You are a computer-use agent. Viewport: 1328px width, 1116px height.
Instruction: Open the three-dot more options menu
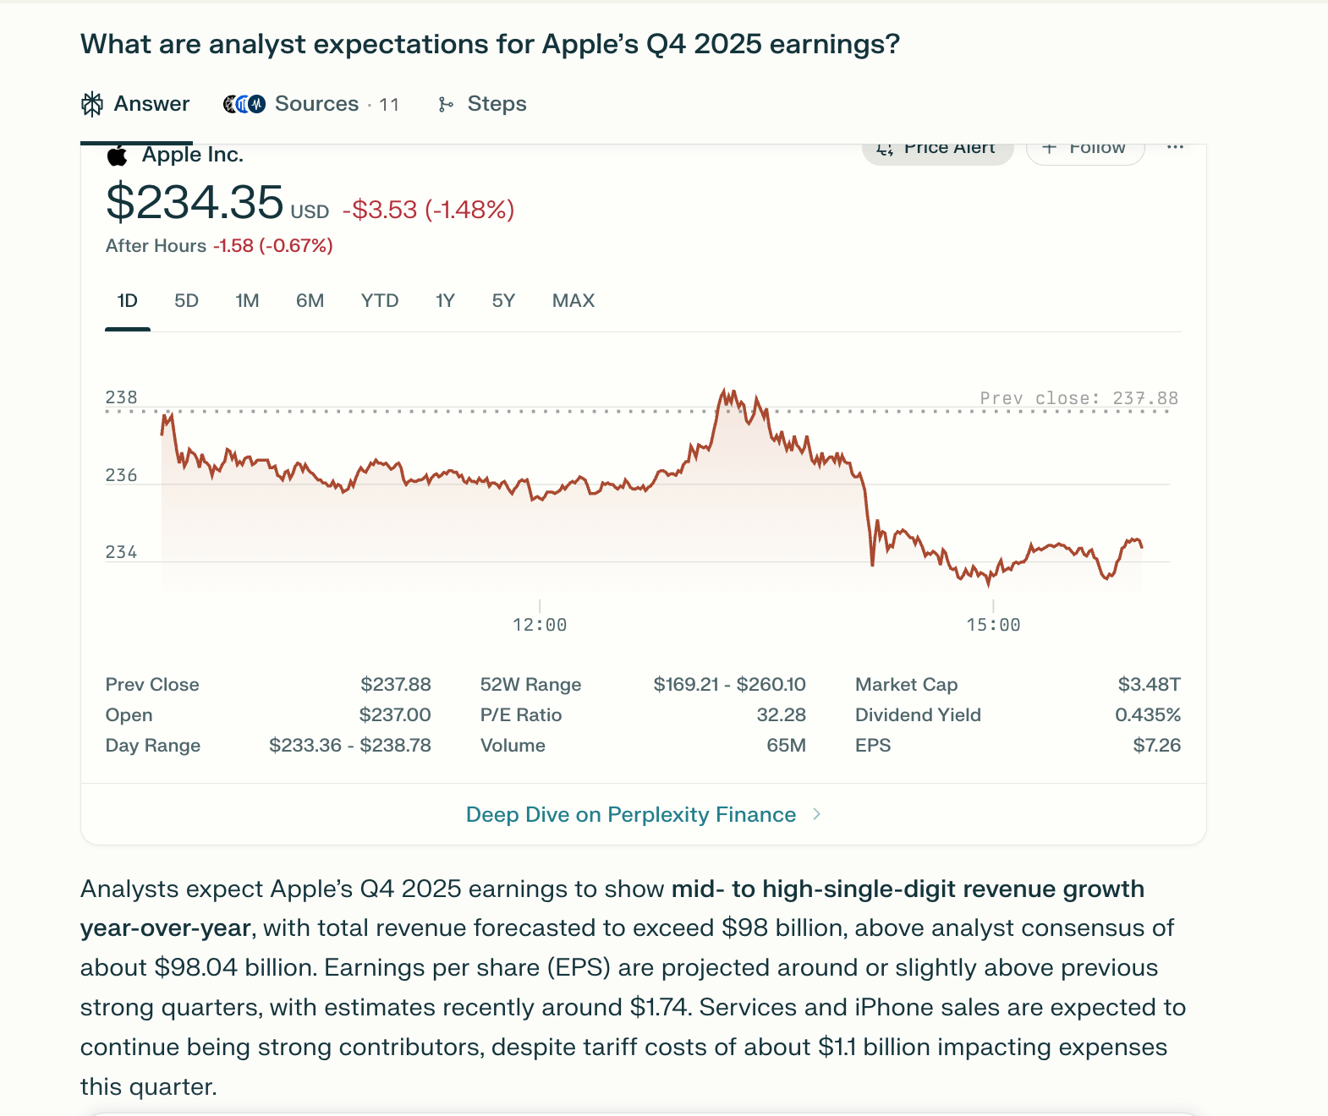(x=1175, y=147)
